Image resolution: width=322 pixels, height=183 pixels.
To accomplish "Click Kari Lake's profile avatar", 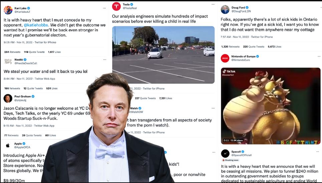I will click(8, 10).
